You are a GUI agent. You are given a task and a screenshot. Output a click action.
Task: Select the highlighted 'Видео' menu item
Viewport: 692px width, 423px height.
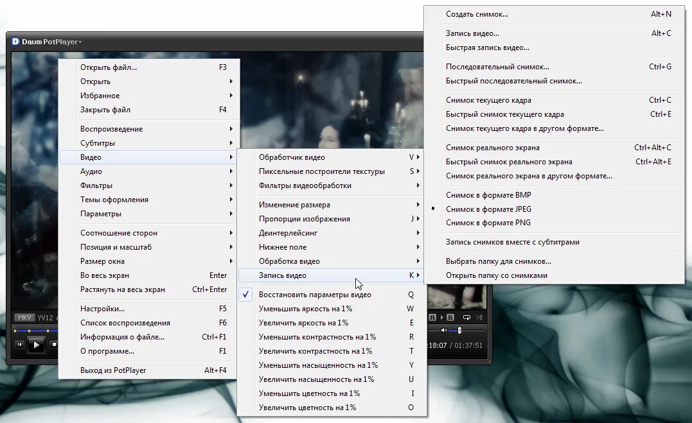pos(149,157)
